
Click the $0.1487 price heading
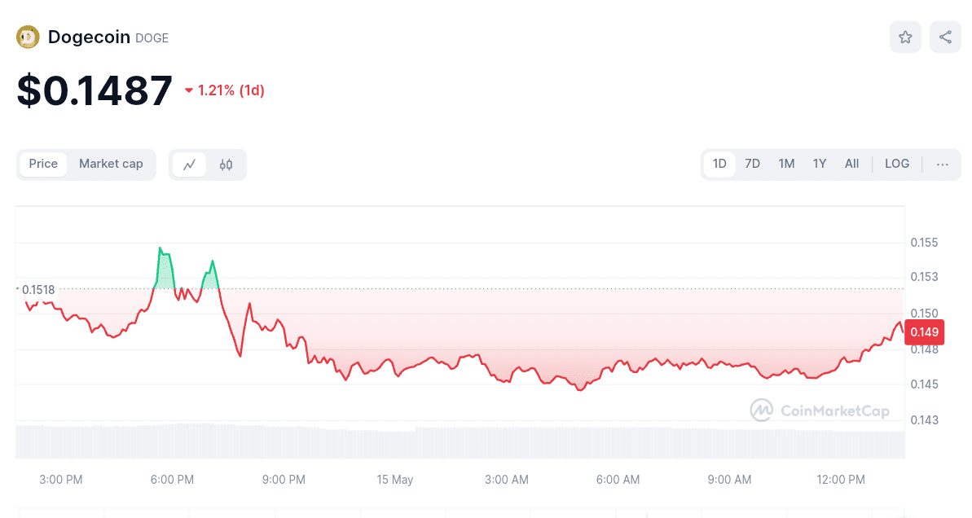tap(95, 90)
